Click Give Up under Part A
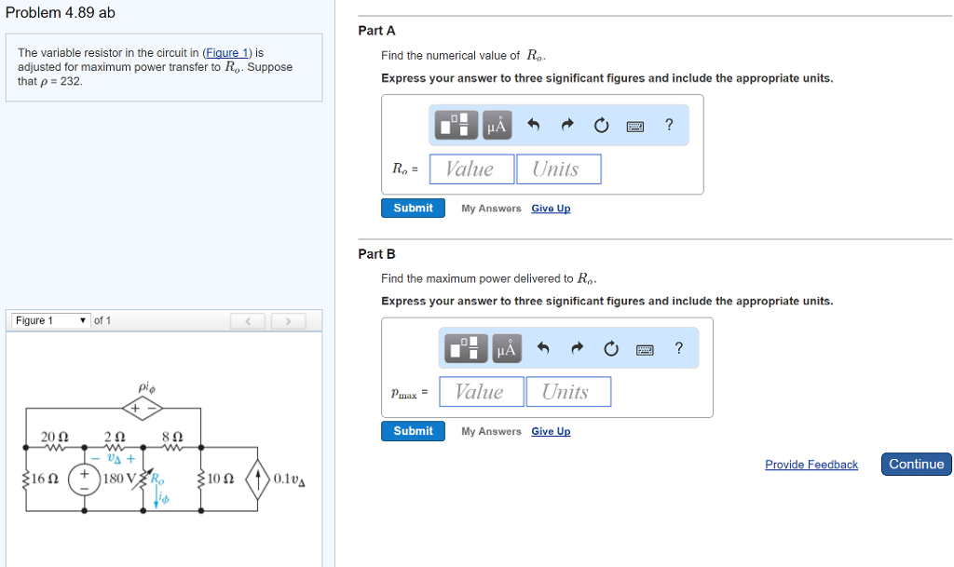 tap(551, 208)
